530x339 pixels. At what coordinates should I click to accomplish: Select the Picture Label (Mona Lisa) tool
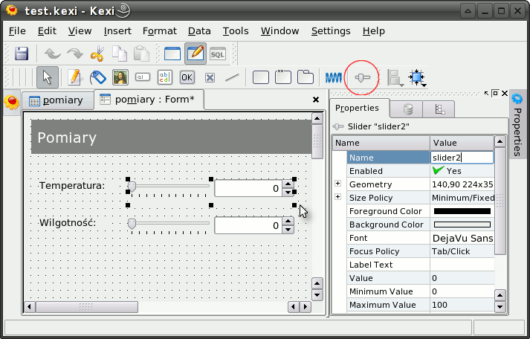(120, 77)
